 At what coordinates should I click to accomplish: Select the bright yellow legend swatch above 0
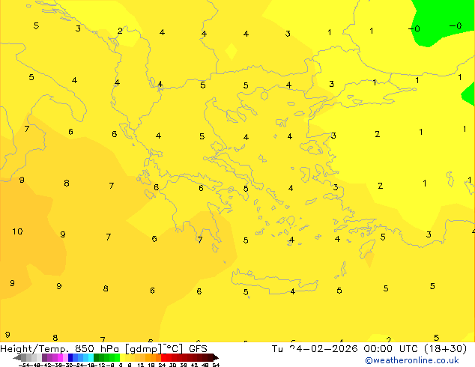(x=122, y=357)
